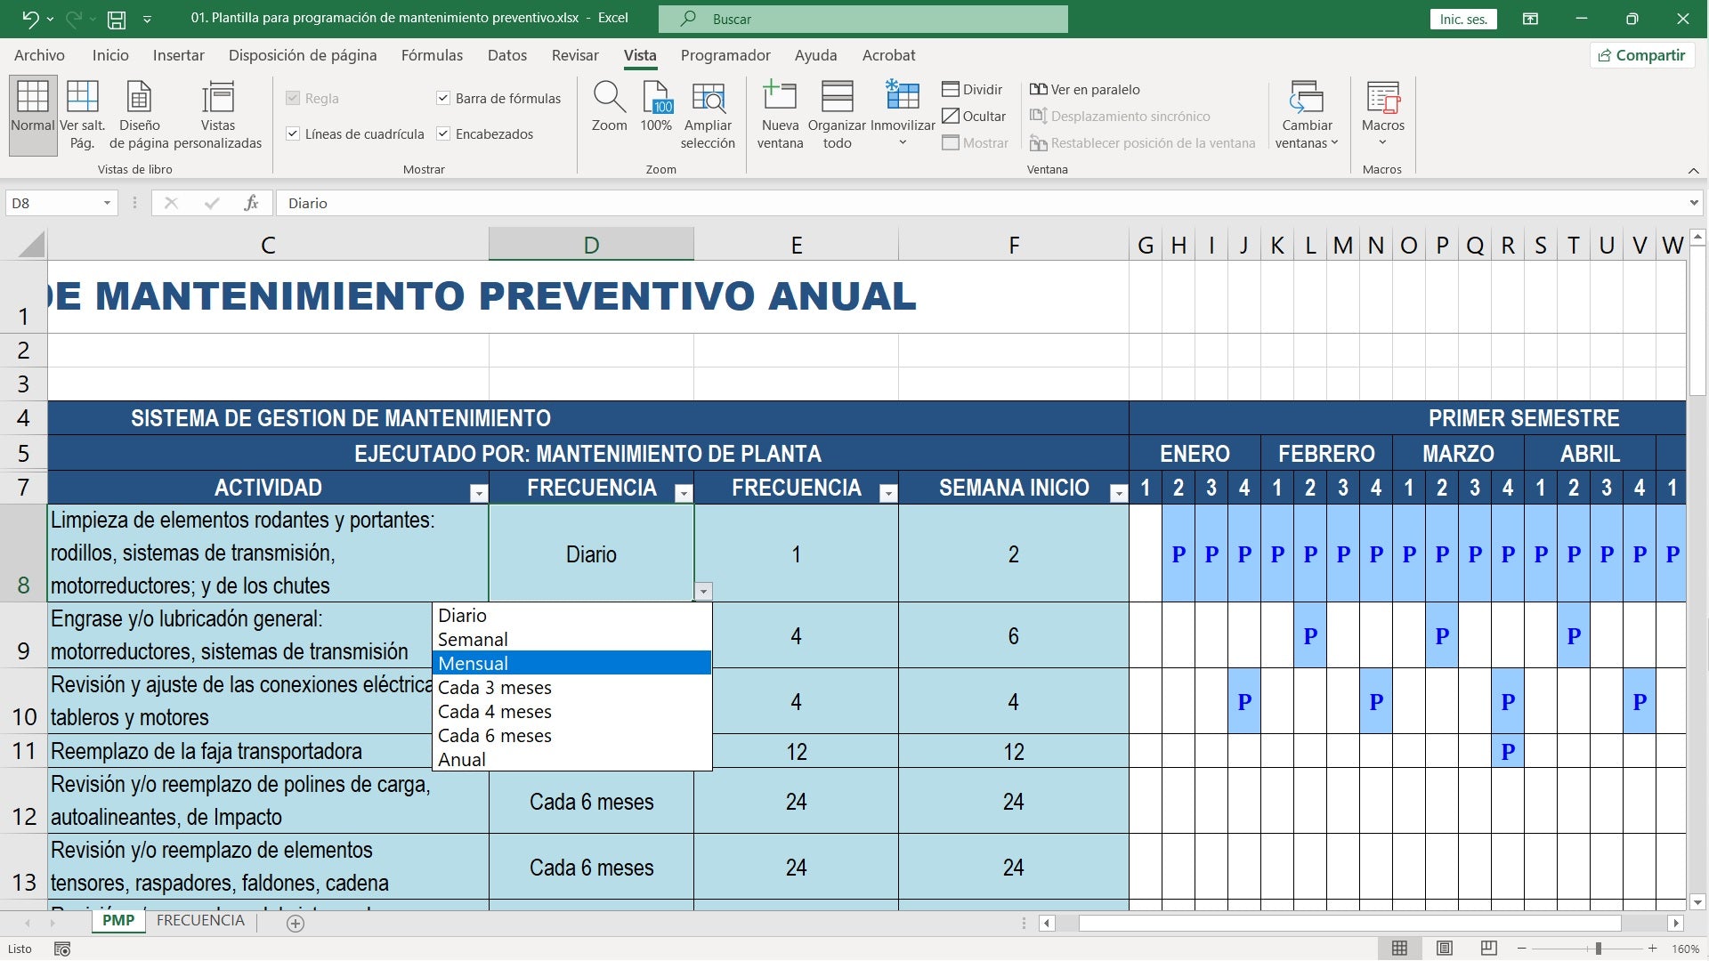Image resolution: width=1709 pixels, height=961 pixels.
Task: Open the Name Box dropdown arrow
Action: pos(107,203)
